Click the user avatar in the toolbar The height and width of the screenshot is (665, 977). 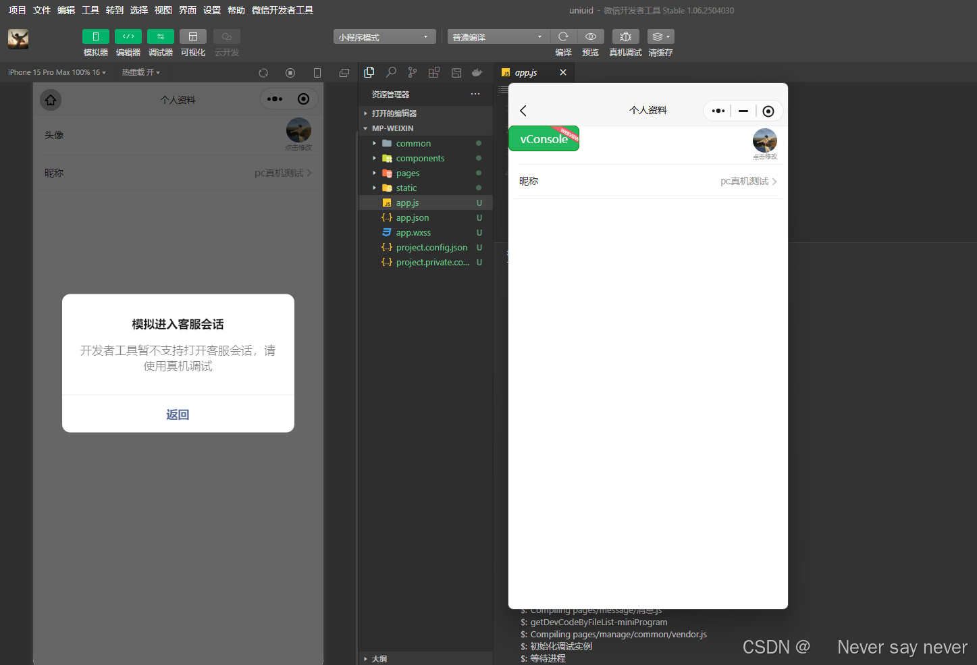click(x=18, y=39)
